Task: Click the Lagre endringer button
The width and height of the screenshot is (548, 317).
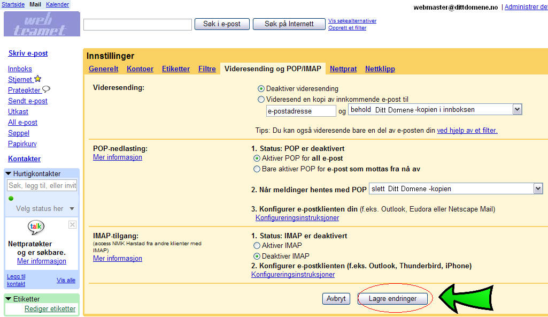Action: (x=392, y=299)
